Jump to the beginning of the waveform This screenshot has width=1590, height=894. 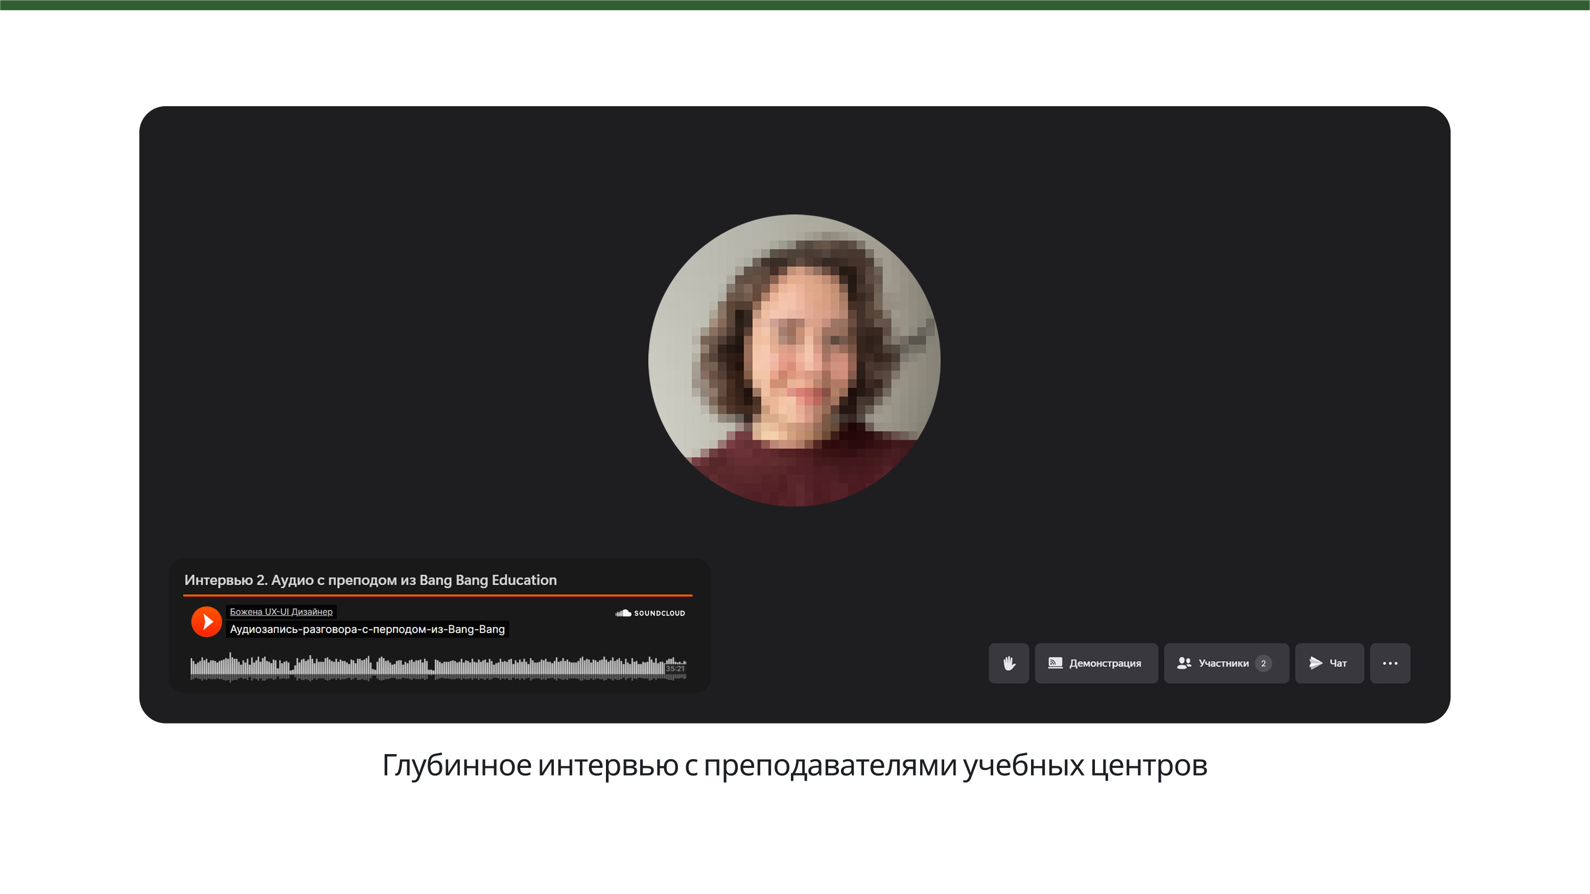193,668
